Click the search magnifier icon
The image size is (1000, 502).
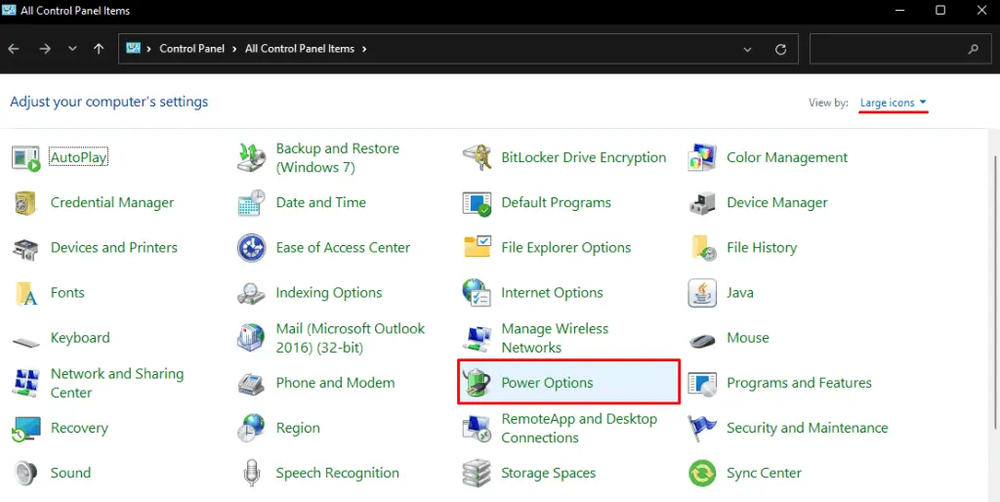pos(974,49)
